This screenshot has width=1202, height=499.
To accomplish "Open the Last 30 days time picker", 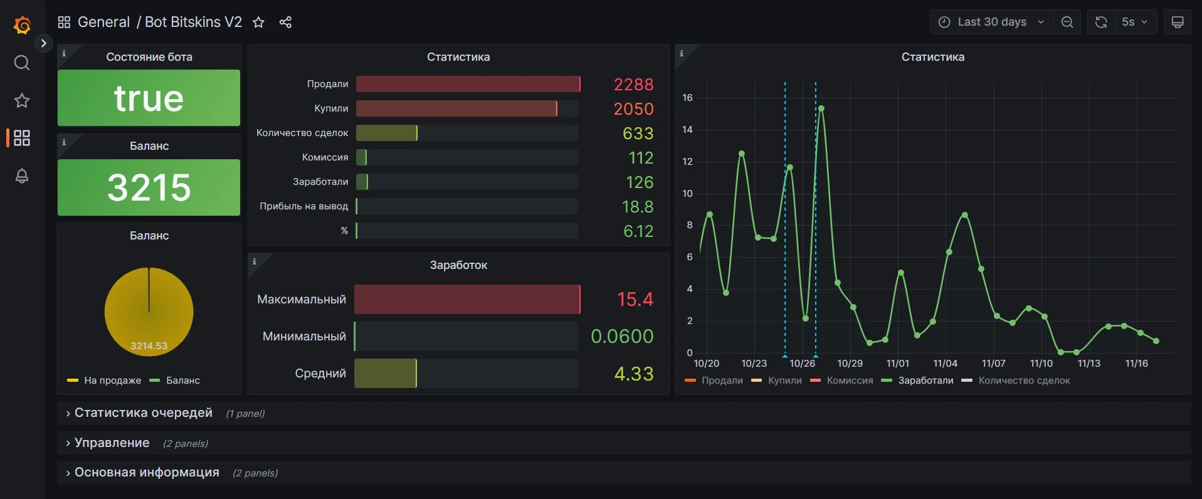I will (992, 22).
